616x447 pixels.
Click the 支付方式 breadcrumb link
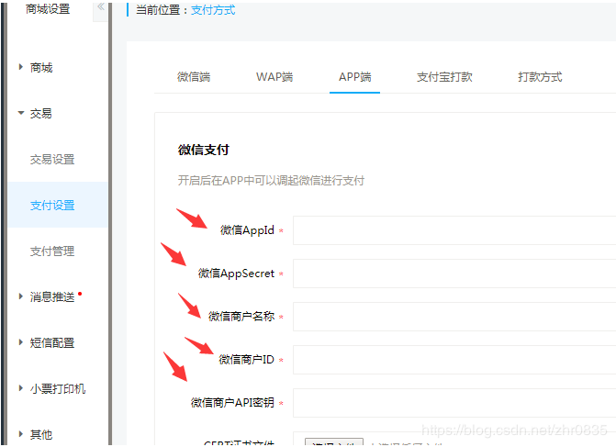pos(213,10)
